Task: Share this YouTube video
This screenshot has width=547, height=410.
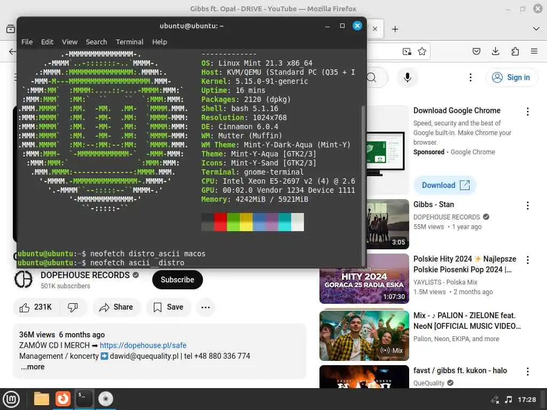Action: tap(116, 307)
